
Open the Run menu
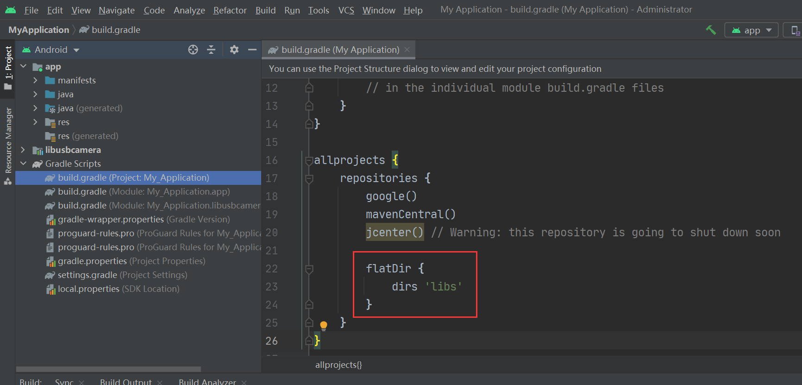pos(292,10)
